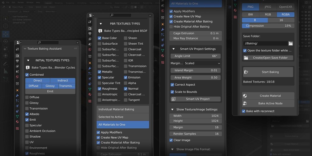
Task: Collapse Show Texture/Image Settings section
Action: tap(172, 109)
